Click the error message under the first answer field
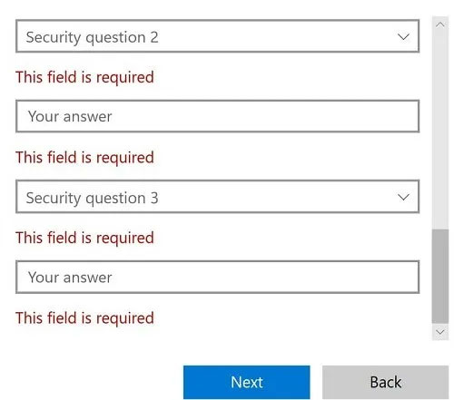Screen dimensions: 454x400 [x=84, y=158]
